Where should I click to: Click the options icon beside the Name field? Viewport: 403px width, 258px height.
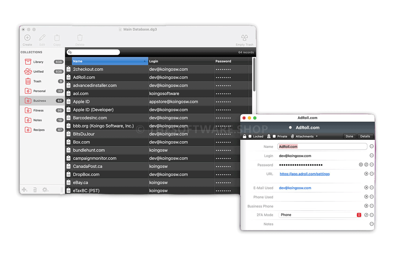(x=371, y=146)
